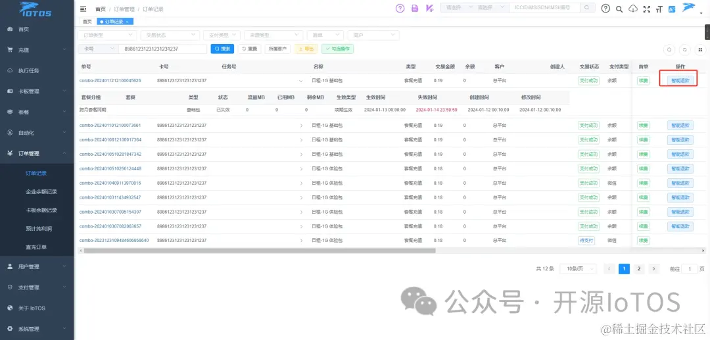Open the purple VIP icon

click(430, 8)
